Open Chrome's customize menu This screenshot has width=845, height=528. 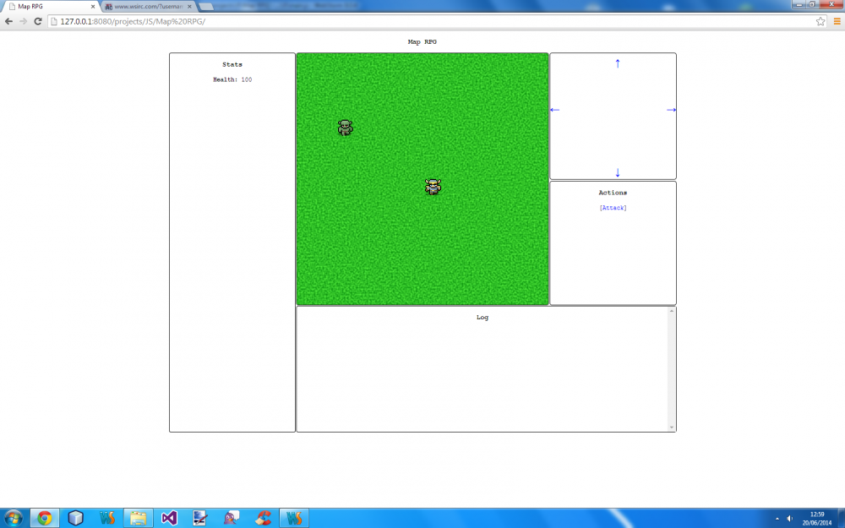pos(837,21)
